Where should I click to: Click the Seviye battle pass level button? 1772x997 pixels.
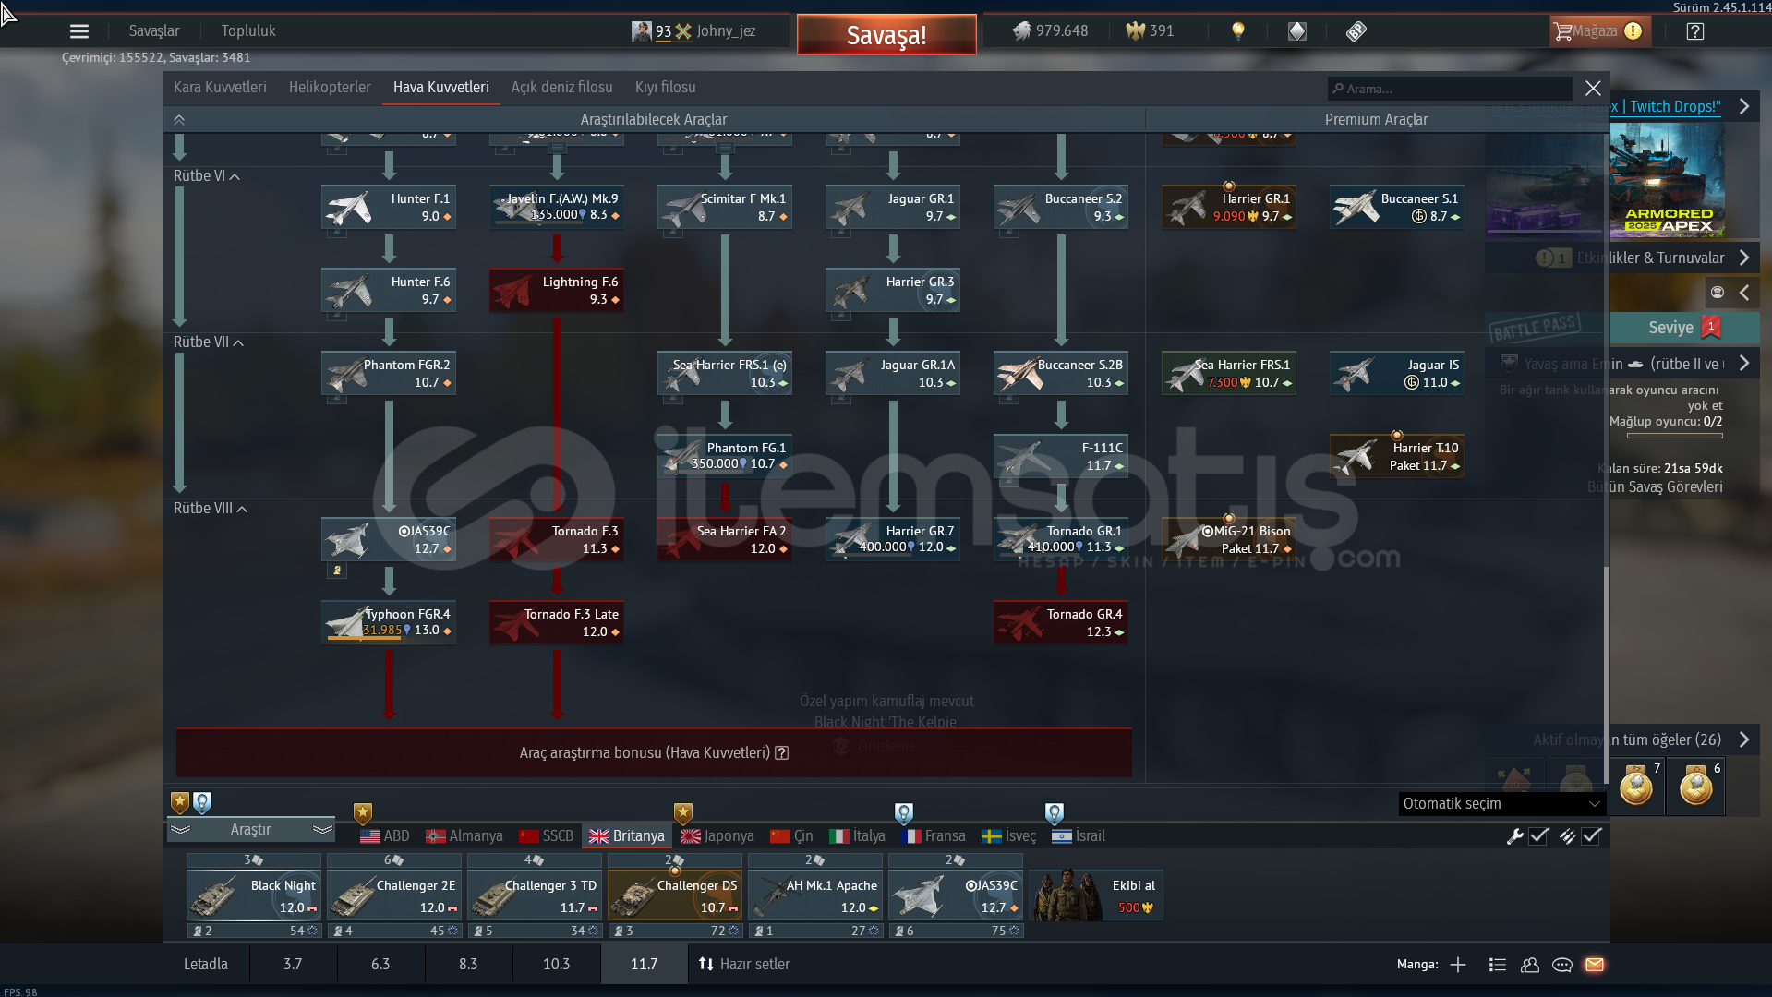[1684, 328]
